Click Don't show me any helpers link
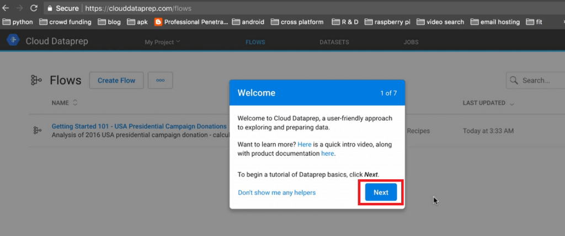This screenshot has height=236, width=565. point(277,193)
